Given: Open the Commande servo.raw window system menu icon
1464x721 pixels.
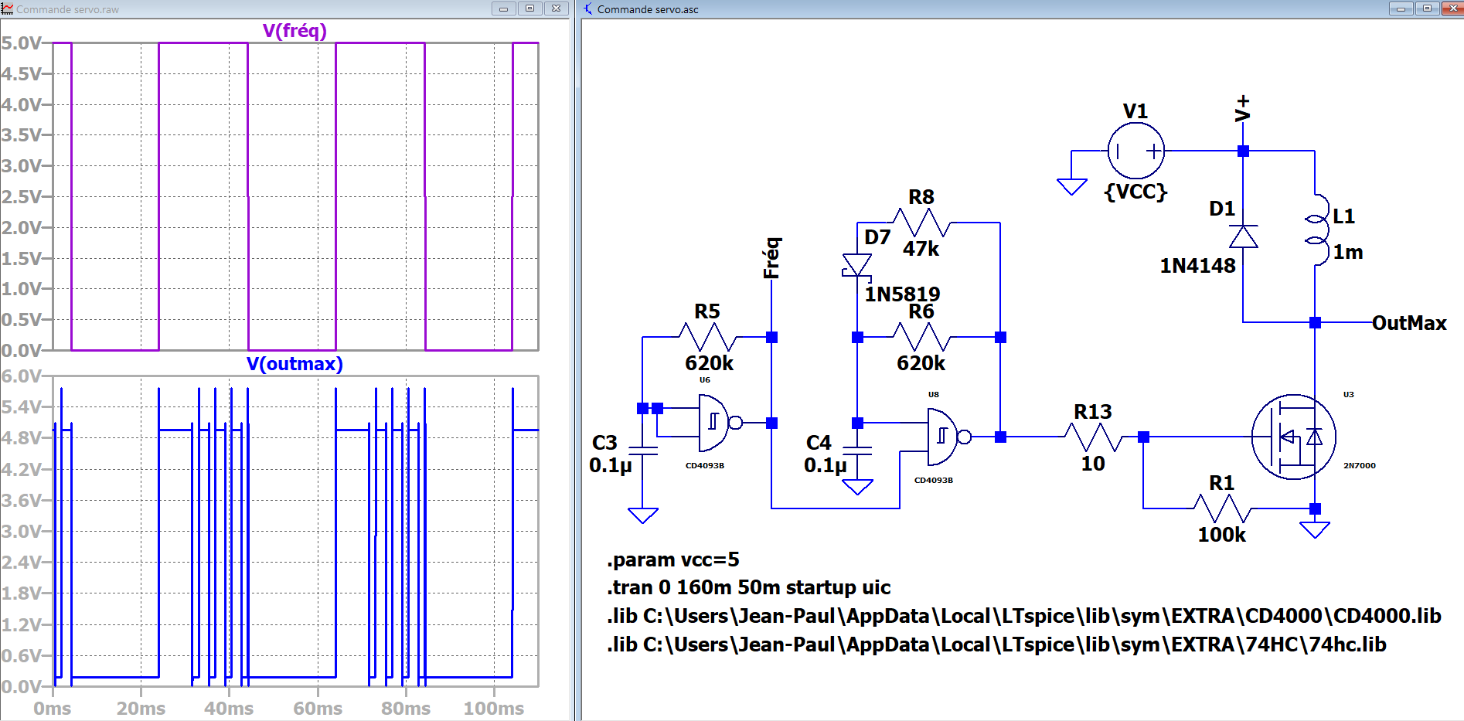Looking at the screenshot, I should point(8,9).
